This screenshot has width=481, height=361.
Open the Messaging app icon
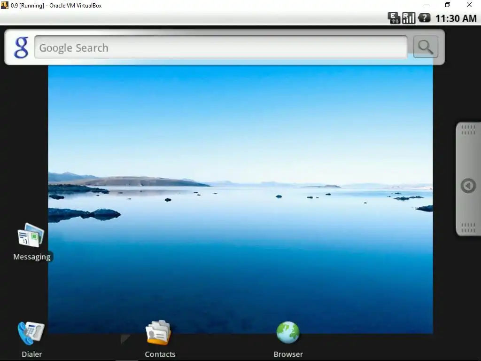pyautogui.click(x=31, y=235)
